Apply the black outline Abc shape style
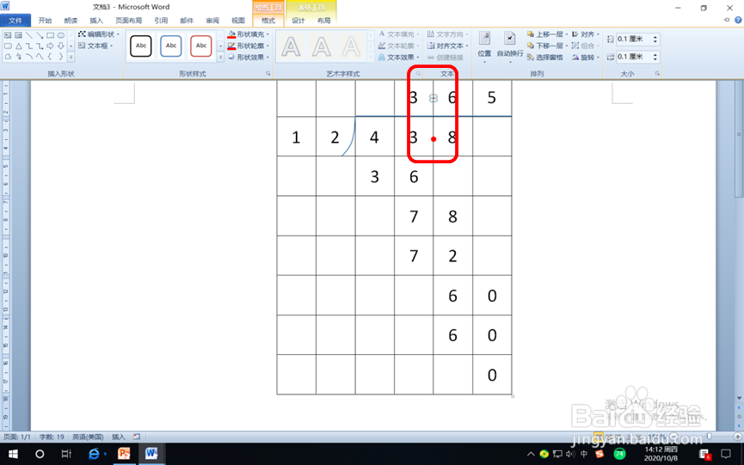Image resolution: width=744 pixels, height=465 pixels. (x=141, y=46)
